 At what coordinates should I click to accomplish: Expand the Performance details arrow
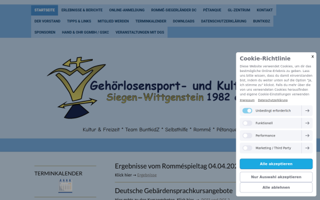coord(307,135)
